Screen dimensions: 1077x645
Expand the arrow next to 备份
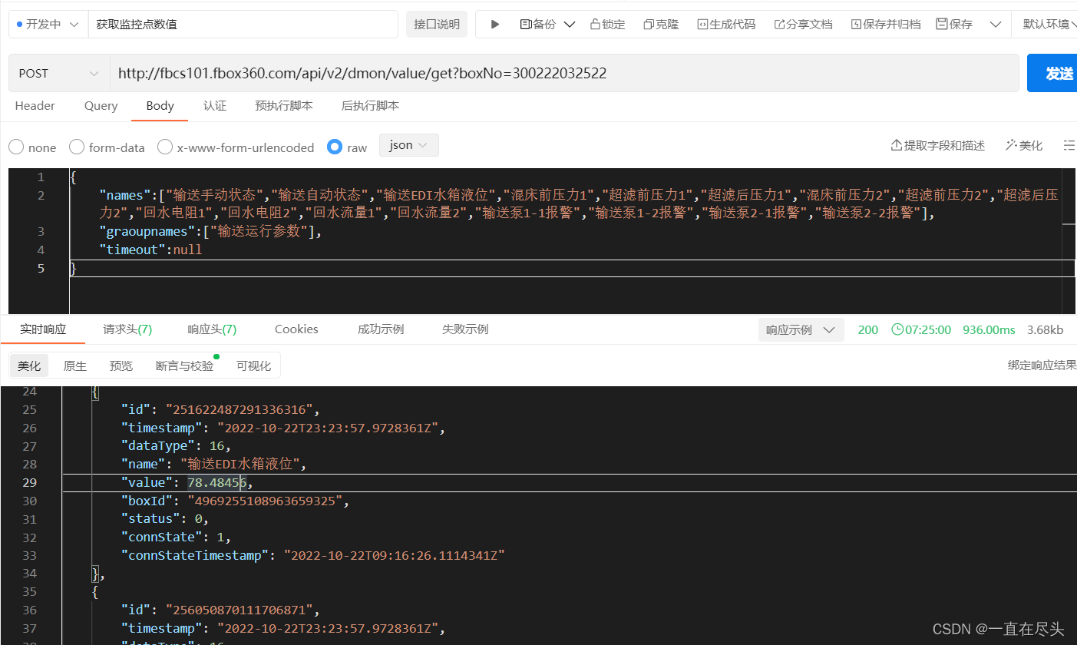click(570, 25)
